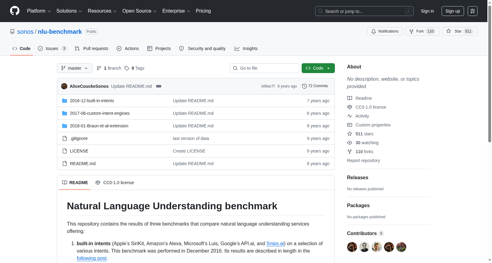Click the Go to file input
Image resolution: width=492 pixels, height=263 pixels.
click(x=264, y=68)
